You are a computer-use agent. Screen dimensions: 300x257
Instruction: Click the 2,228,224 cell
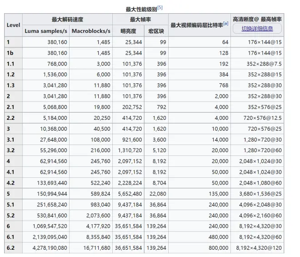[128, 183]
